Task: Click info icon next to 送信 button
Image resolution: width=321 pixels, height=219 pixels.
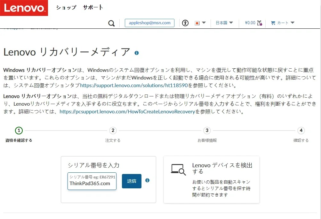Action: 147,180
